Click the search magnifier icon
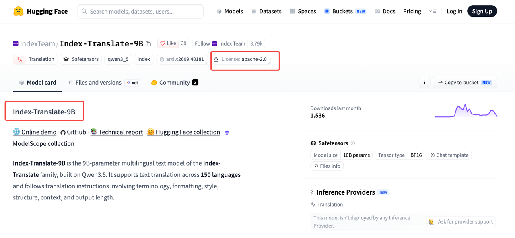The height and width of the screenshot is (238, 515). coord(84,11)
